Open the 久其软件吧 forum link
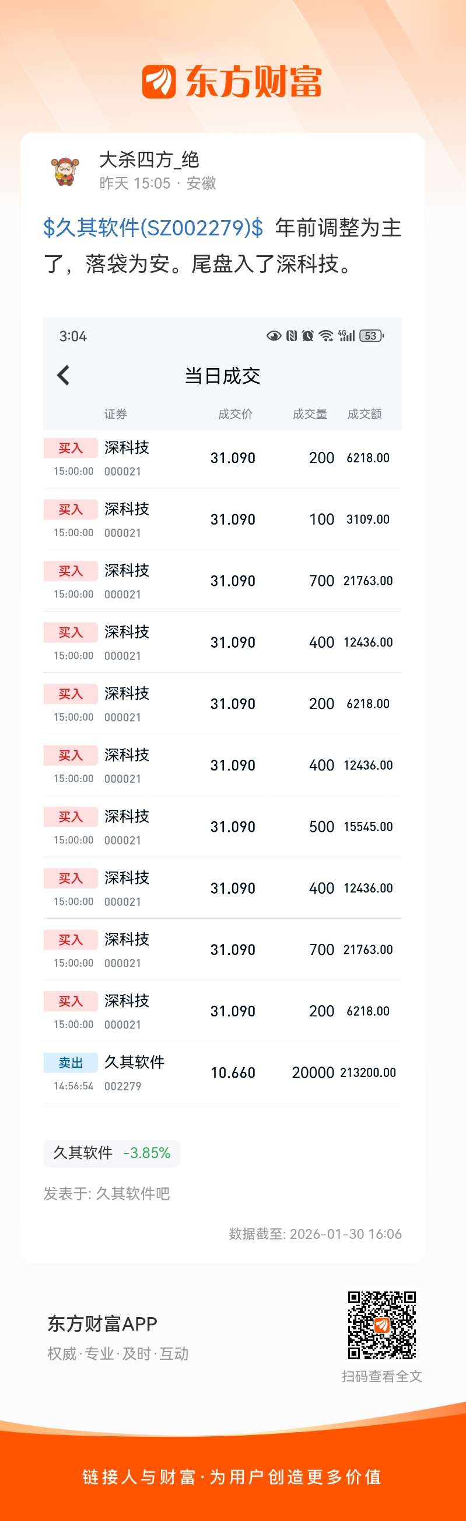This screenshot has width=466, height=1521. click(133, 1194)
